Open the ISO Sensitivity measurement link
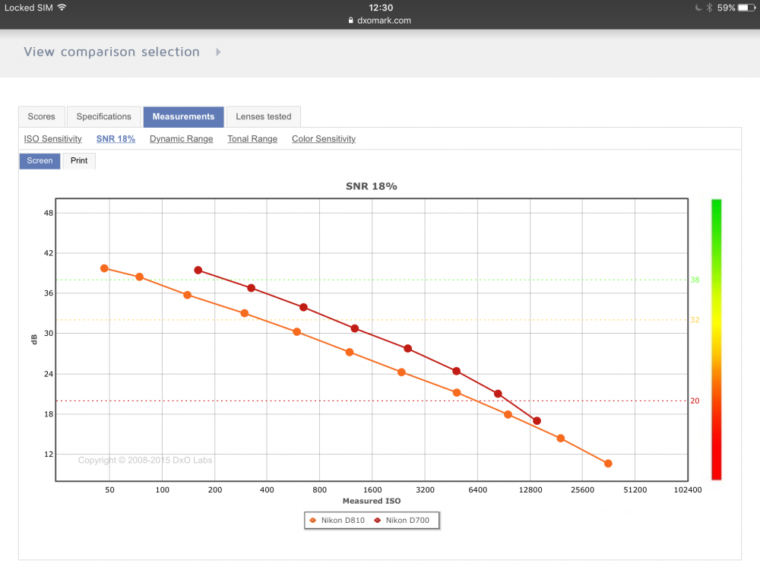Screen dimensions: 760x570 [x=53, y=138]
